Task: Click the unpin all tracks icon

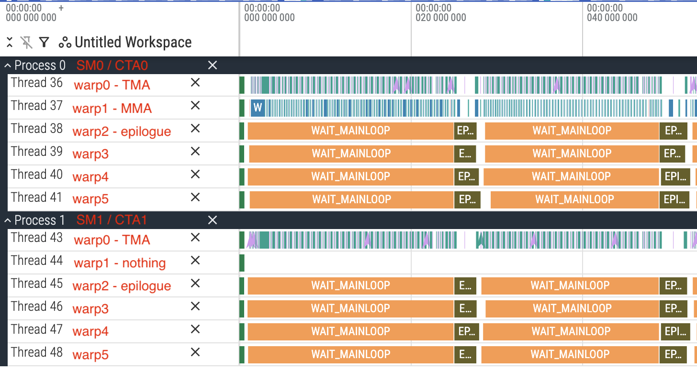Action: tap(27, 43)
